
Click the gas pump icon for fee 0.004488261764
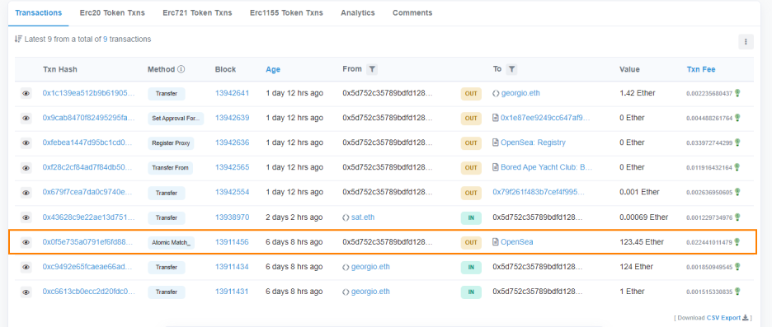[737, 118]
